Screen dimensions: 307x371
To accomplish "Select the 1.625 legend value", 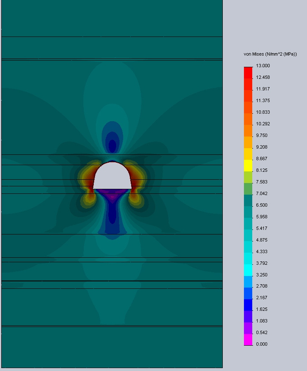I will (262, 309).
